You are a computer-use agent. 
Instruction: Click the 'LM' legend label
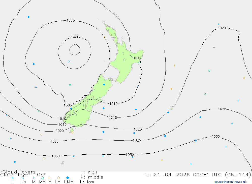24,182
